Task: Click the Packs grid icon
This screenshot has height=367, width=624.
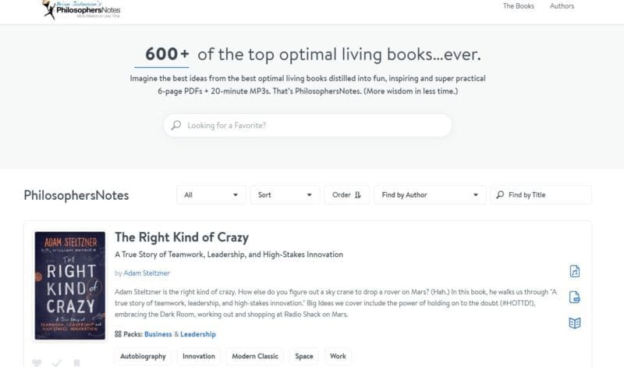Action: [x=119, y=334]
